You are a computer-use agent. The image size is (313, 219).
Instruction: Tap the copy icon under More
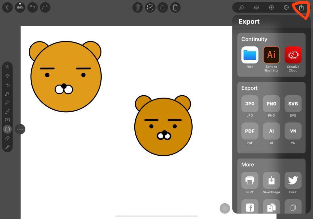pyautogui.click(x=293, y=206)
